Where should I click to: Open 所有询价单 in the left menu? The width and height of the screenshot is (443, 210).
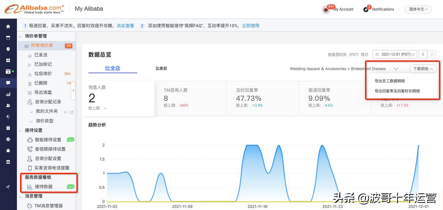pyautogui.click(x=46, y=45)
